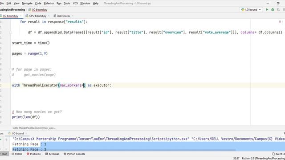Screen dimensions: 285x160
Task: Run the I.O bound configuration with green play
Action: (267, 9)
